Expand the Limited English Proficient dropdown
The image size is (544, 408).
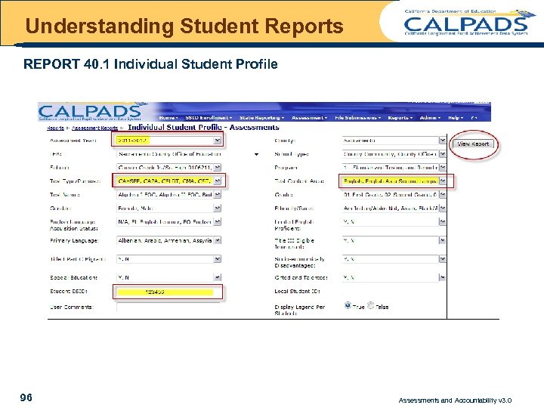click(x=442, y=221)
